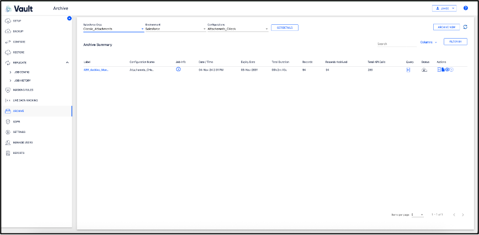Click the refresh icon beside Archive Now
This screenshot has height=235, width=479.
465,27
